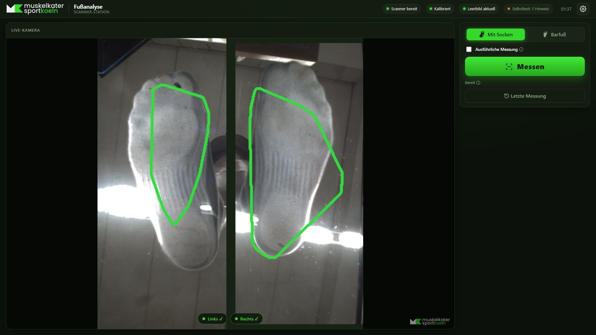The height and width of the screenshot is (335, 596).
Task: Click the Rechts foot detection badge
Action: coord(246,319)
